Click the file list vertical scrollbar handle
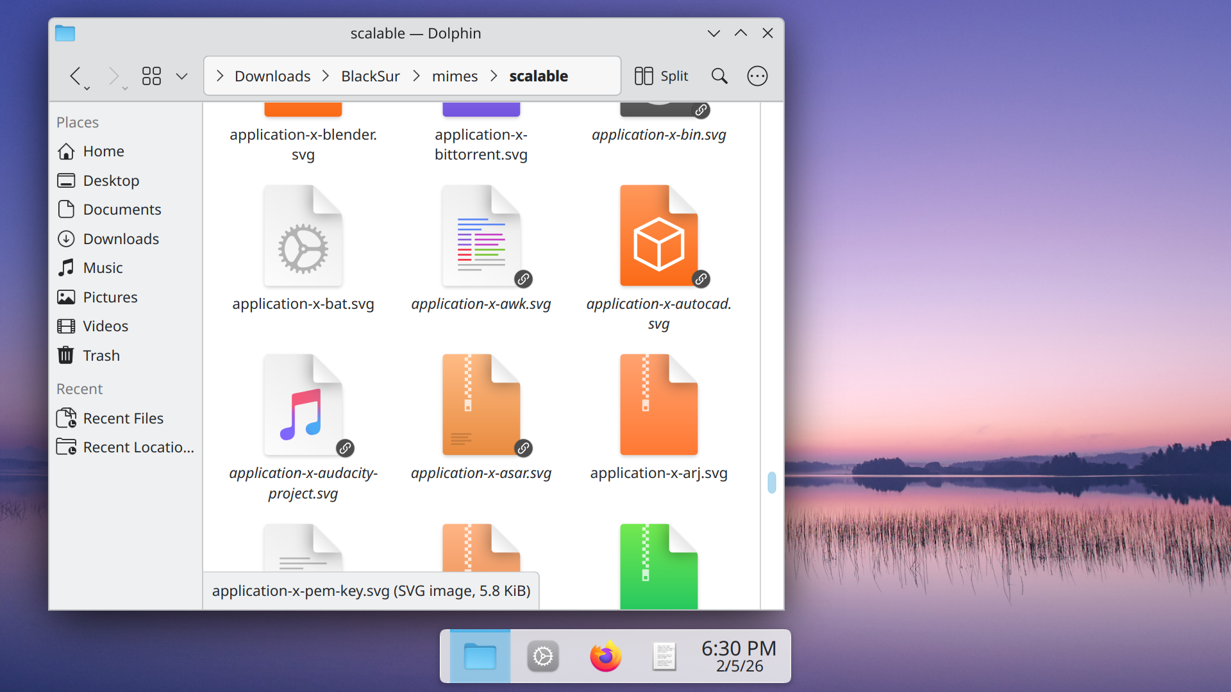Screen dimensions: 1231x692 tap(772, 482)
